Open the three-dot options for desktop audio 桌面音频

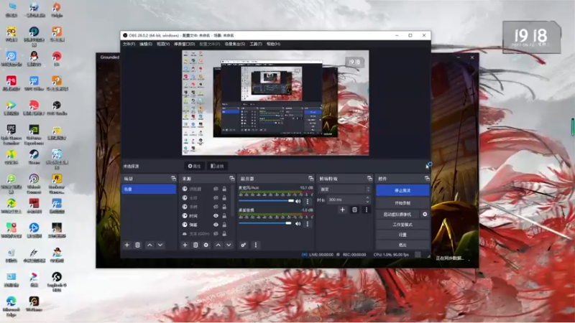(x=308, y=223)
